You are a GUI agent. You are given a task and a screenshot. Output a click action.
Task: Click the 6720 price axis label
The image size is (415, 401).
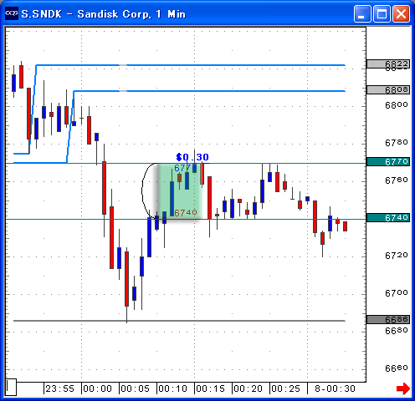coord(397,256)
